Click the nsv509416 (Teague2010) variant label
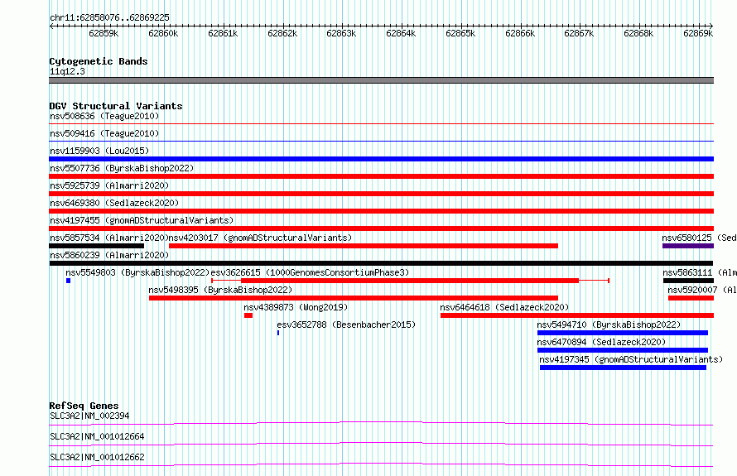The height and width of the screenshot is (476, 737). [104, 133]
